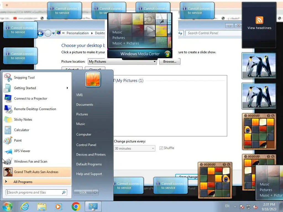Open Devices and Printers
This screenshot has width=283, height=212.
click(91, 155)
